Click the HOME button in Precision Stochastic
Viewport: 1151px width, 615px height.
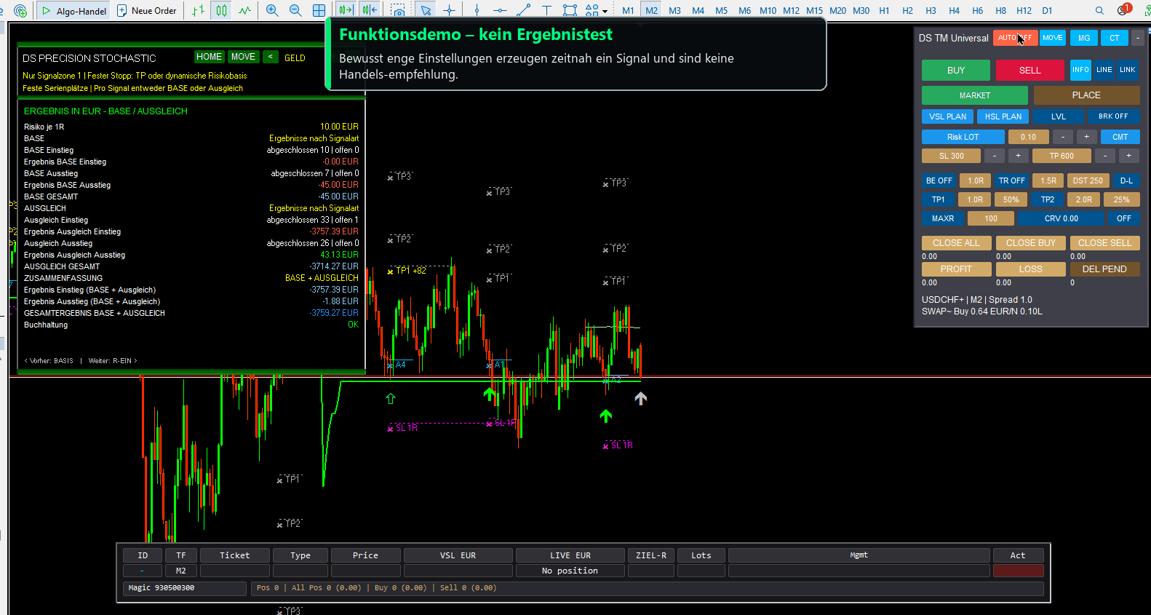(209, 57)
